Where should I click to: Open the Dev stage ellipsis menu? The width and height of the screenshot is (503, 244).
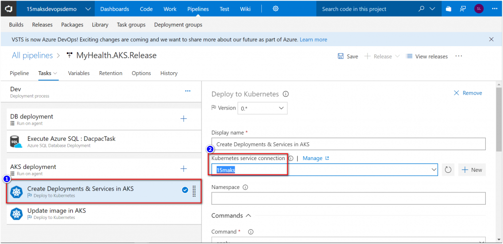click(188, 91)
